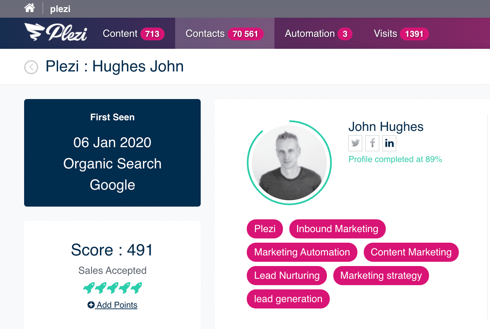Select the Inbound Marketing tag

pos(337,229)
